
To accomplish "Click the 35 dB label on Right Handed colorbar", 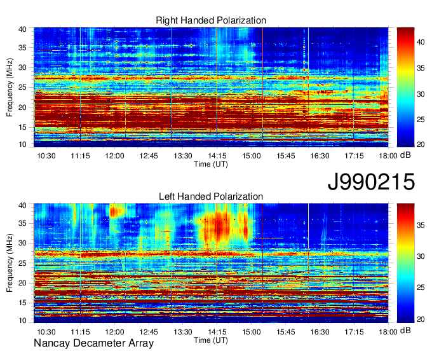I will tap(421, 68).
